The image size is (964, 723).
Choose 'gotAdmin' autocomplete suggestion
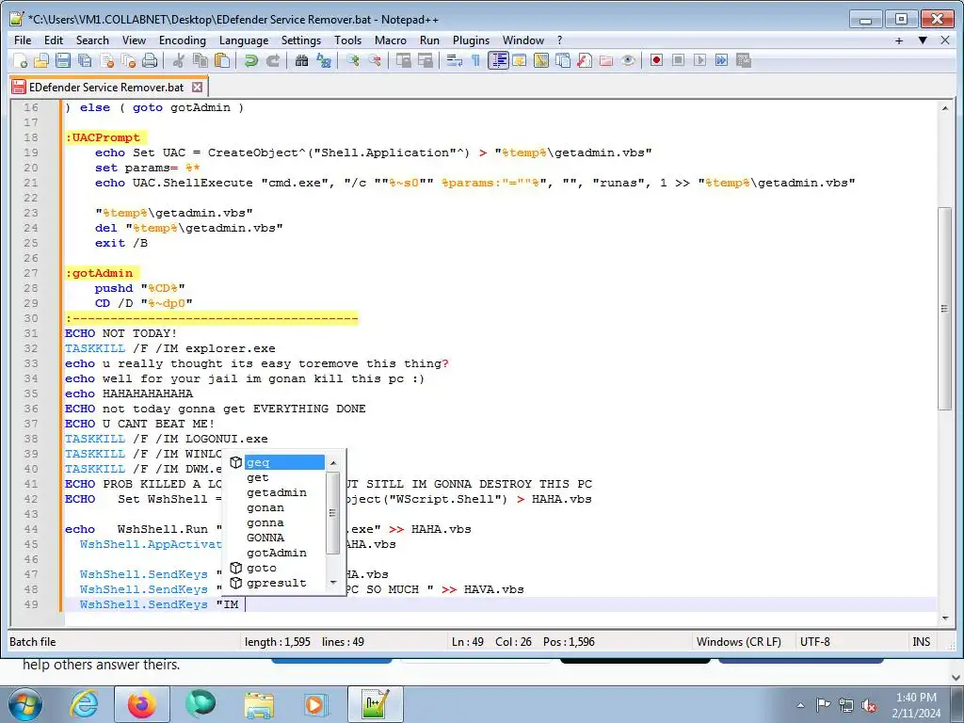[277, 553]
